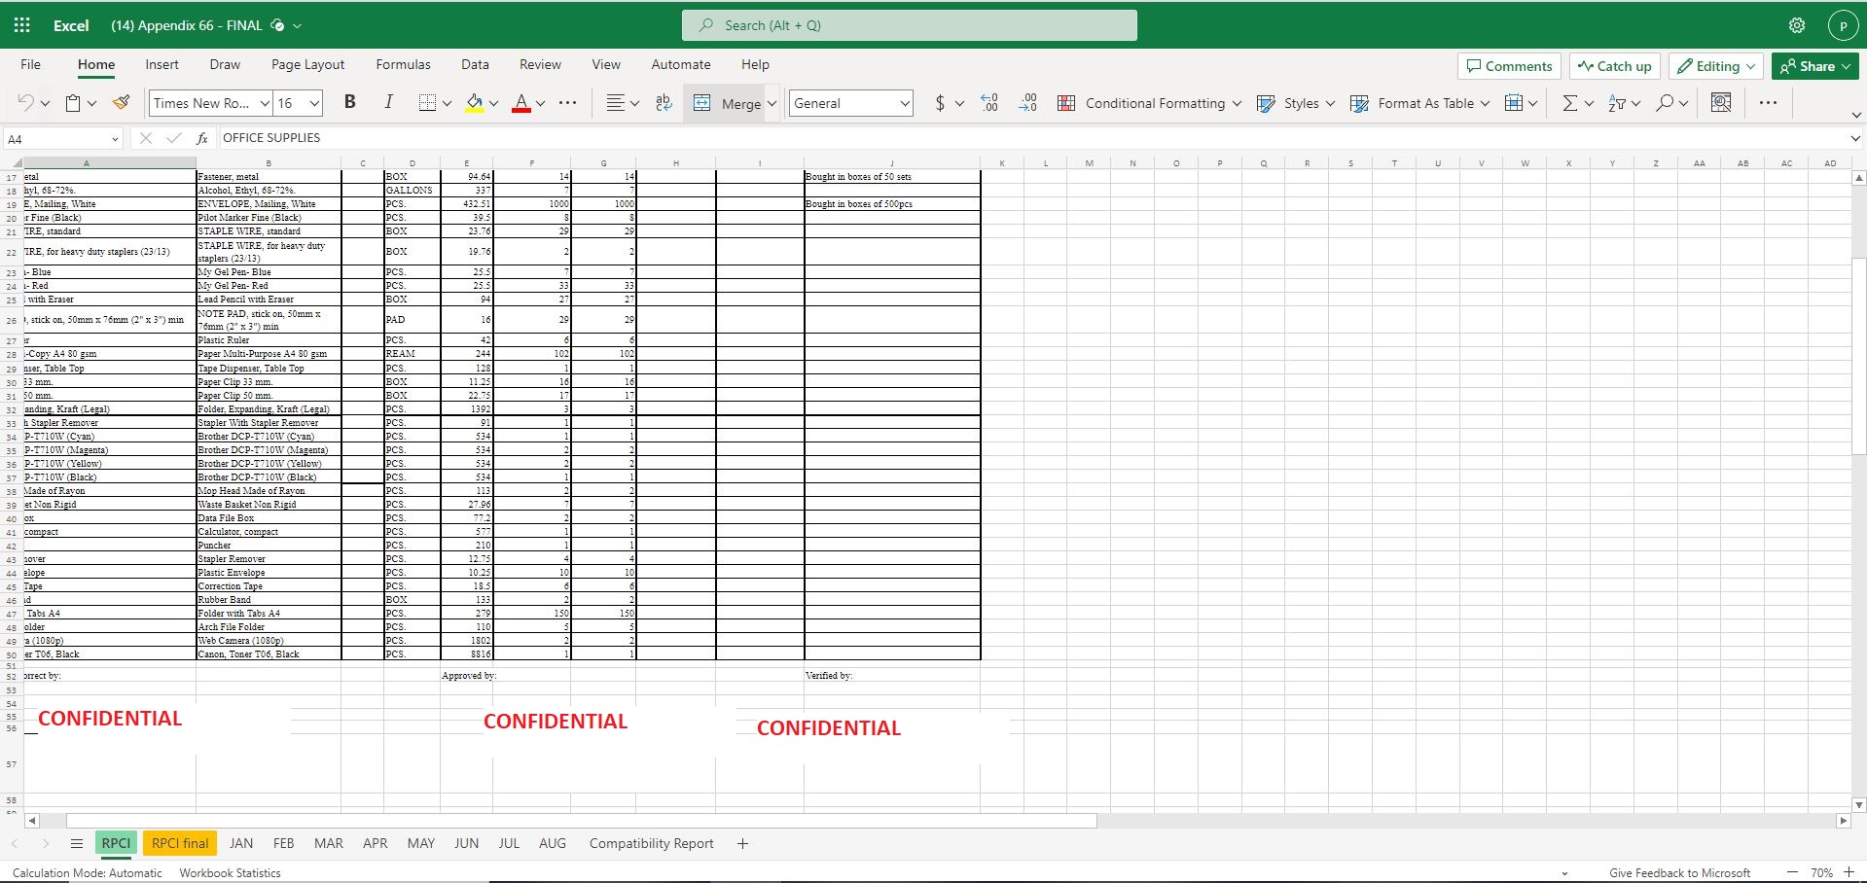Viewport: 1867px width, 883px height.
Task: Expand the Name Box dropdown
Action: click(x=115, y=139)
